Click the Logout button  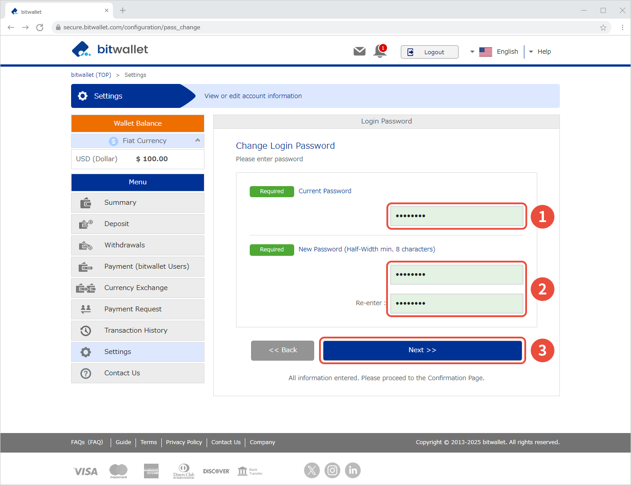point(429,52)
